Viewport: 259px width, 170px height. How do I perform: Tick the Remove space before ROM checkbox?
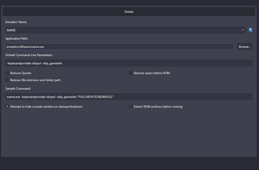pos(131,73)
